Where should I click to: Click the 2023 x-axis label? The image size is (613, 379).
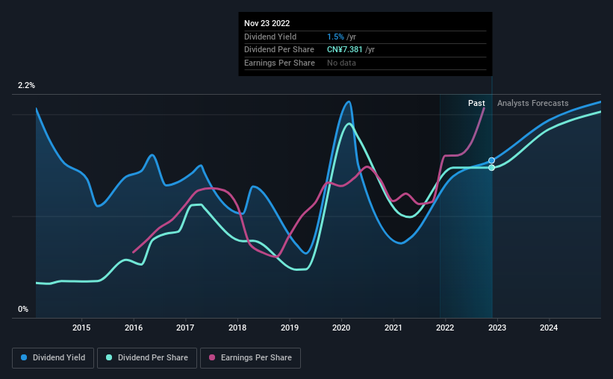pos(497,328)
